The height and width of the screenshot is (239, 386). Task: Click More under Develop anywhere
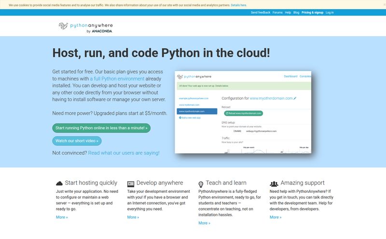click(x=133, y=217)
